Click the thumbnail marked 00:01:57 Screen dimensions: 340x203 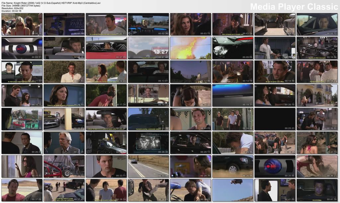pos(106,25)
